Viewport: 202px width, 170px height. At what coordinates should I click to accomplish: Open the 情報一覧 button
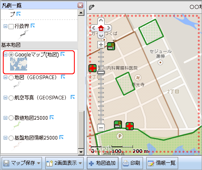162,163
